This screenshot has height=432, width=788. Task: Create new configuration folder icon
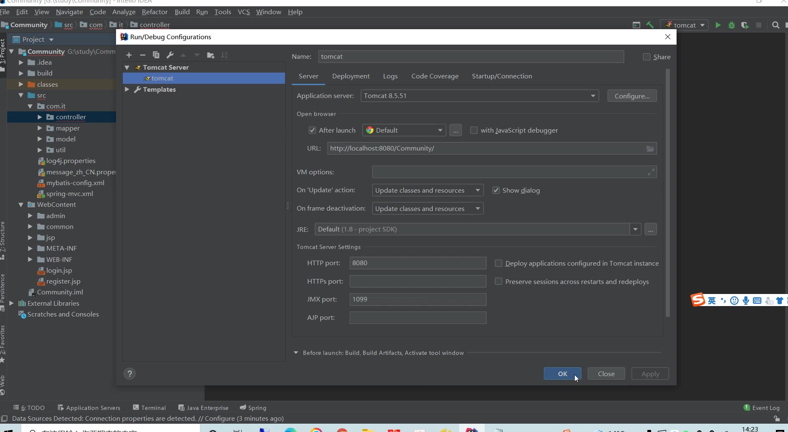211,55
